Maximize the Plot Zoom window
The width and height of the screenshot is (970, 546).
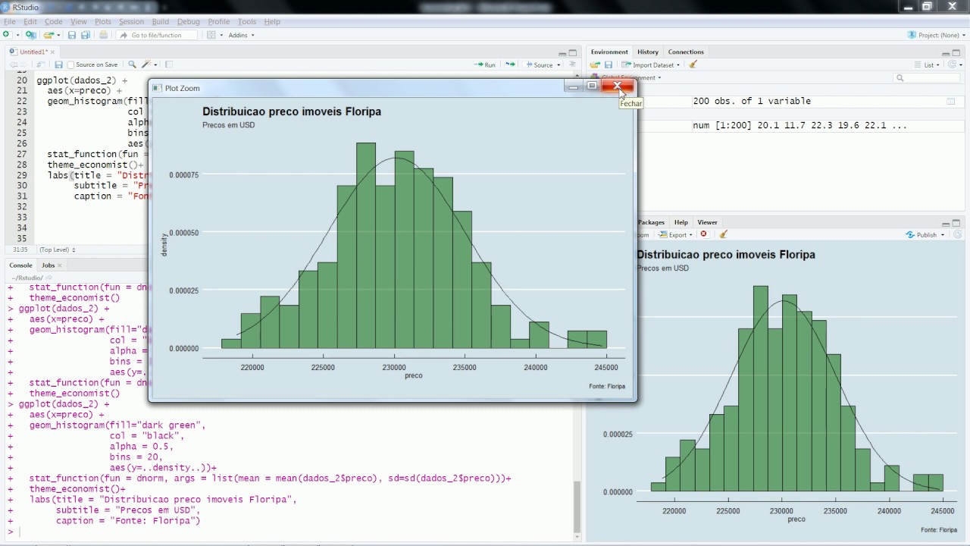coord(592,86)
